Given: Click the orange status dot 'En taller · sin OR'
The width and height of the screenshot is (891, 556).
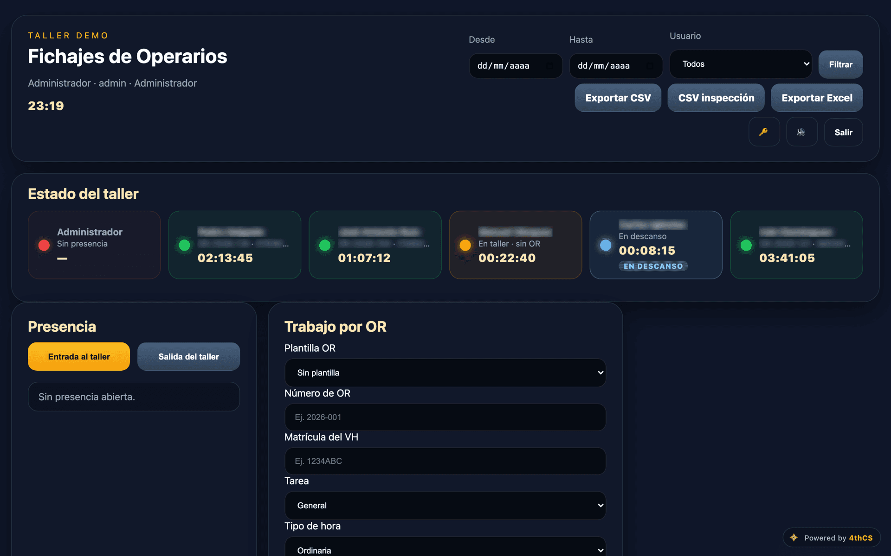Looking at the screenshot, I should pos(465,245).
